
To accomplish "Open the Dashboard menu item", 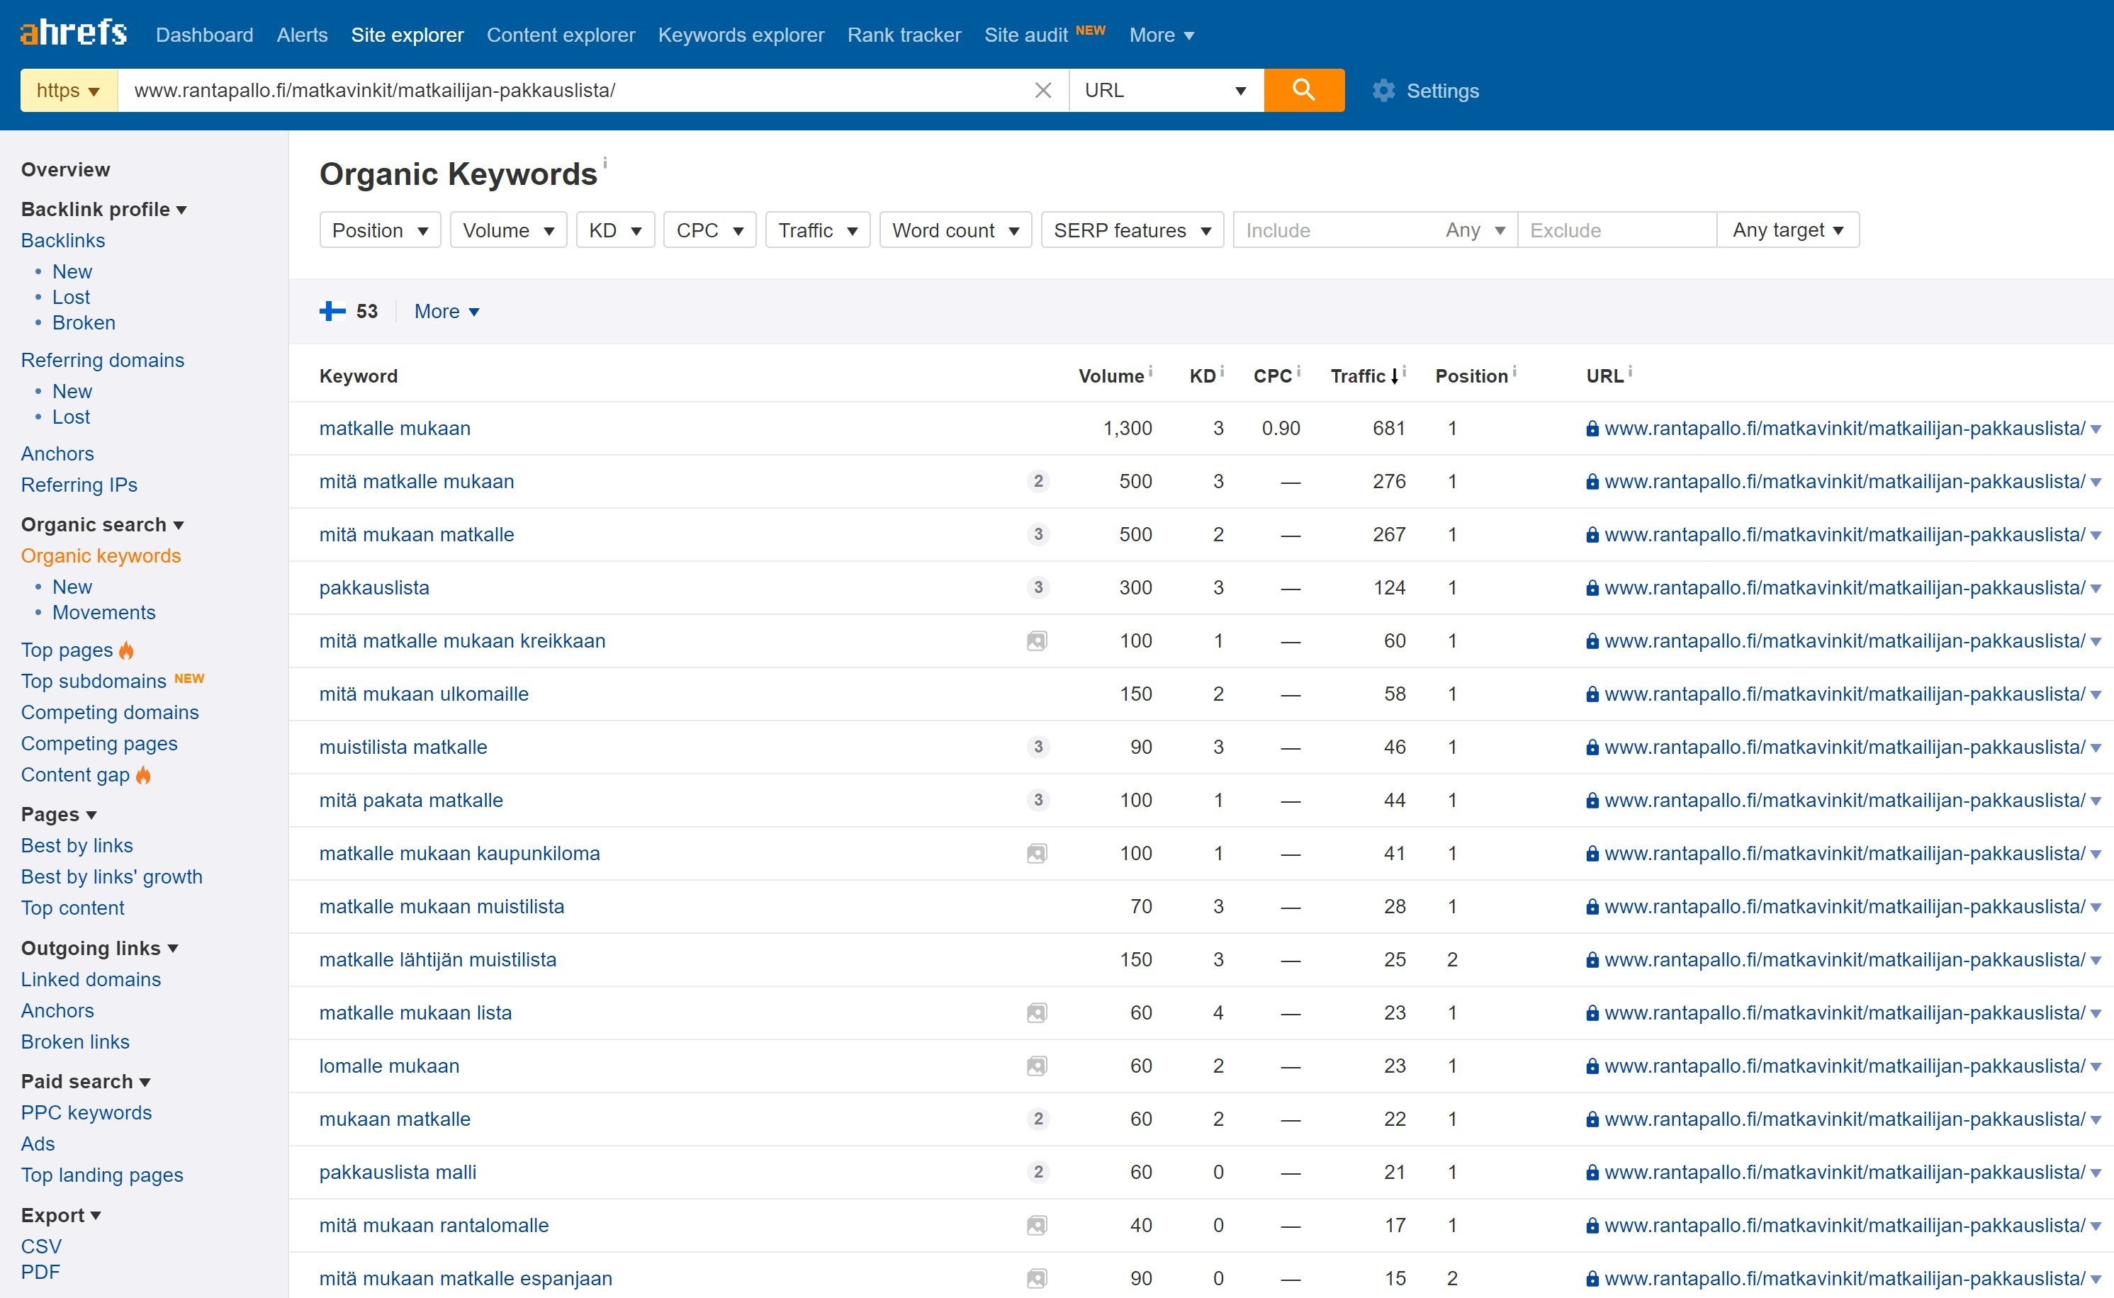I will point(204,35).
